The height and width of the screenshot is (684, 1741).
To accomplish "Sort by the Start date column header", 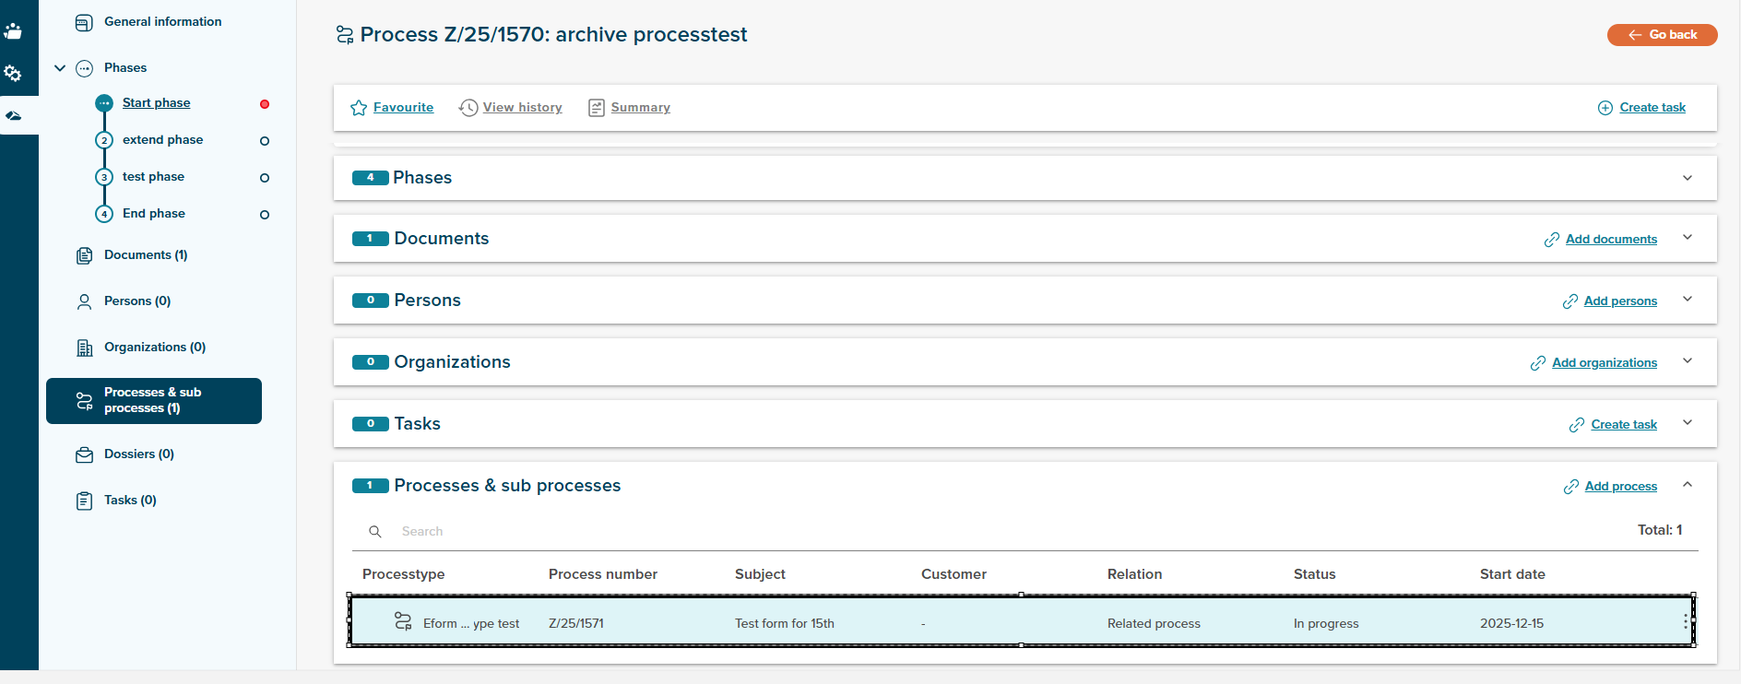I will [1512, 573].
